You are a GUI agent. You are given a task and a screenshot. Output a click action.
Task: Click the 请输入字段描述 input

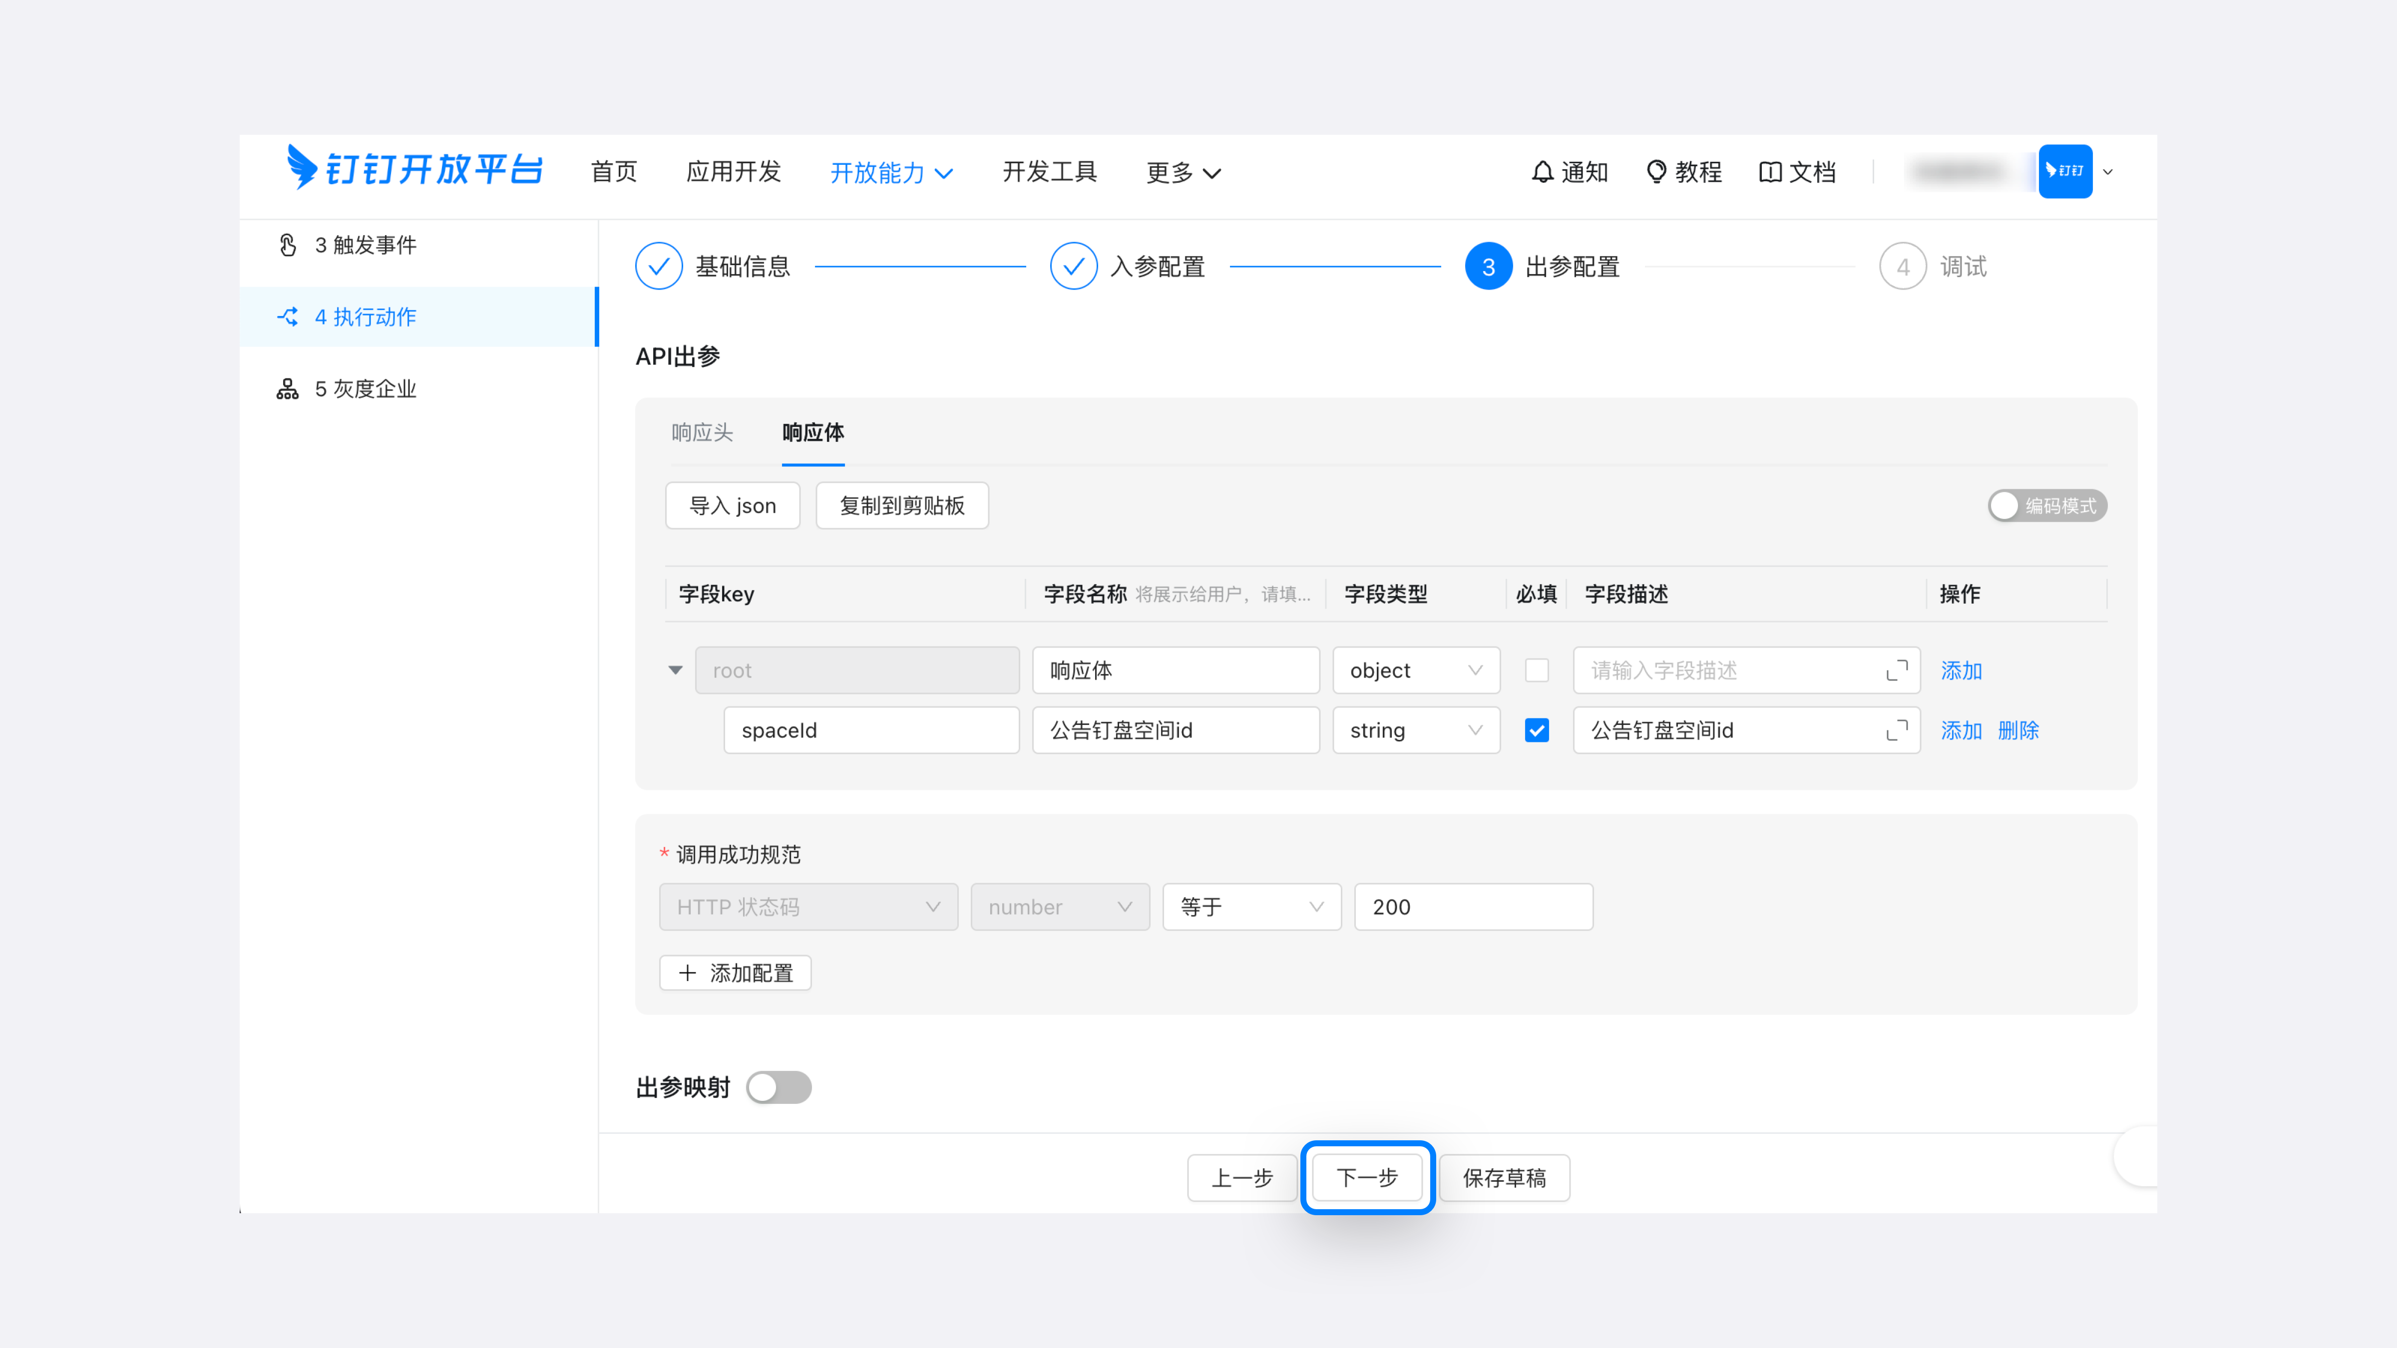pyautogui.click(x=1746, y=670)
